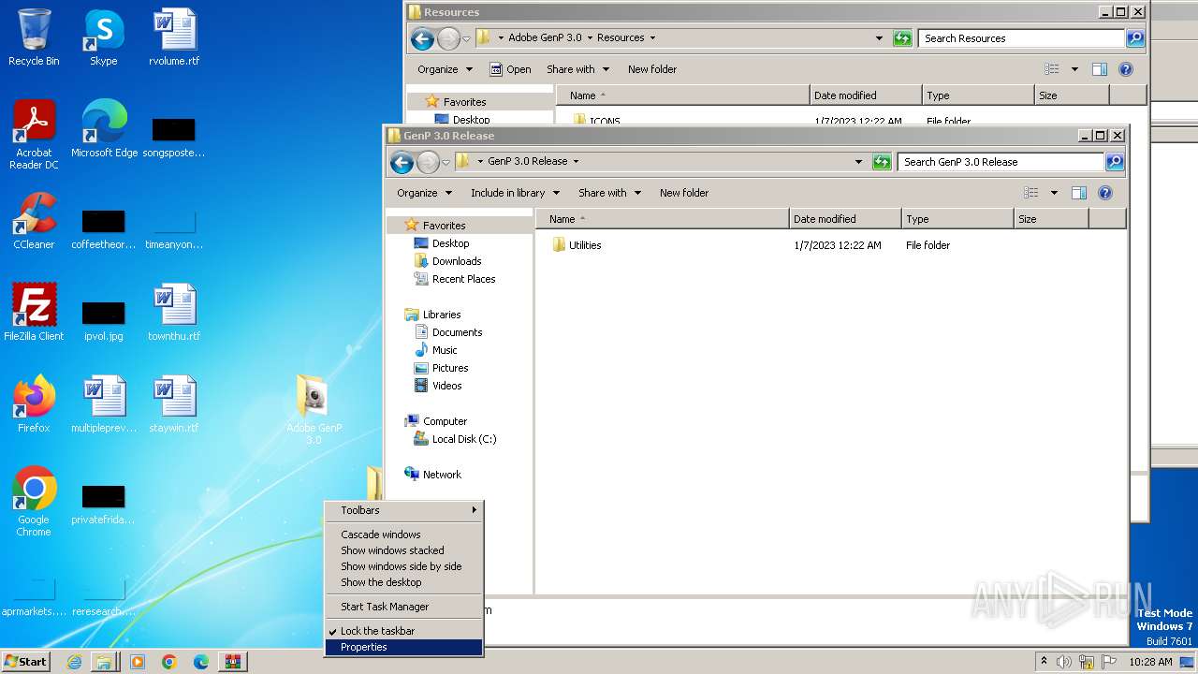Viewport: 1198px width, 674px height.
Task: Click WinRAR icon in taskbar
Action: tap(233, 662)
